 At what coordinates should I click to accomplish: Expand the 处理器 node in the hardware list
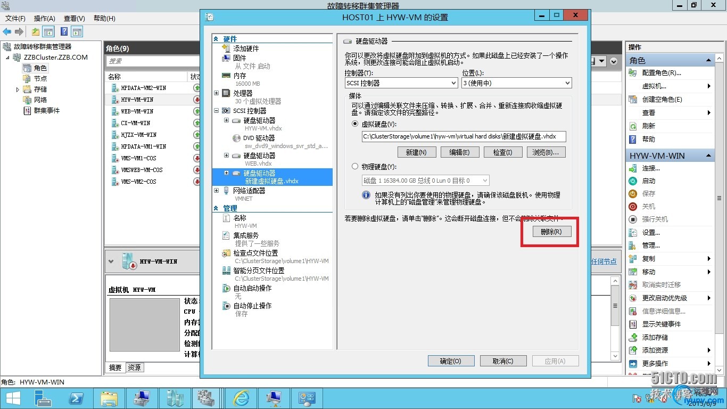click(x=216, y=93)
